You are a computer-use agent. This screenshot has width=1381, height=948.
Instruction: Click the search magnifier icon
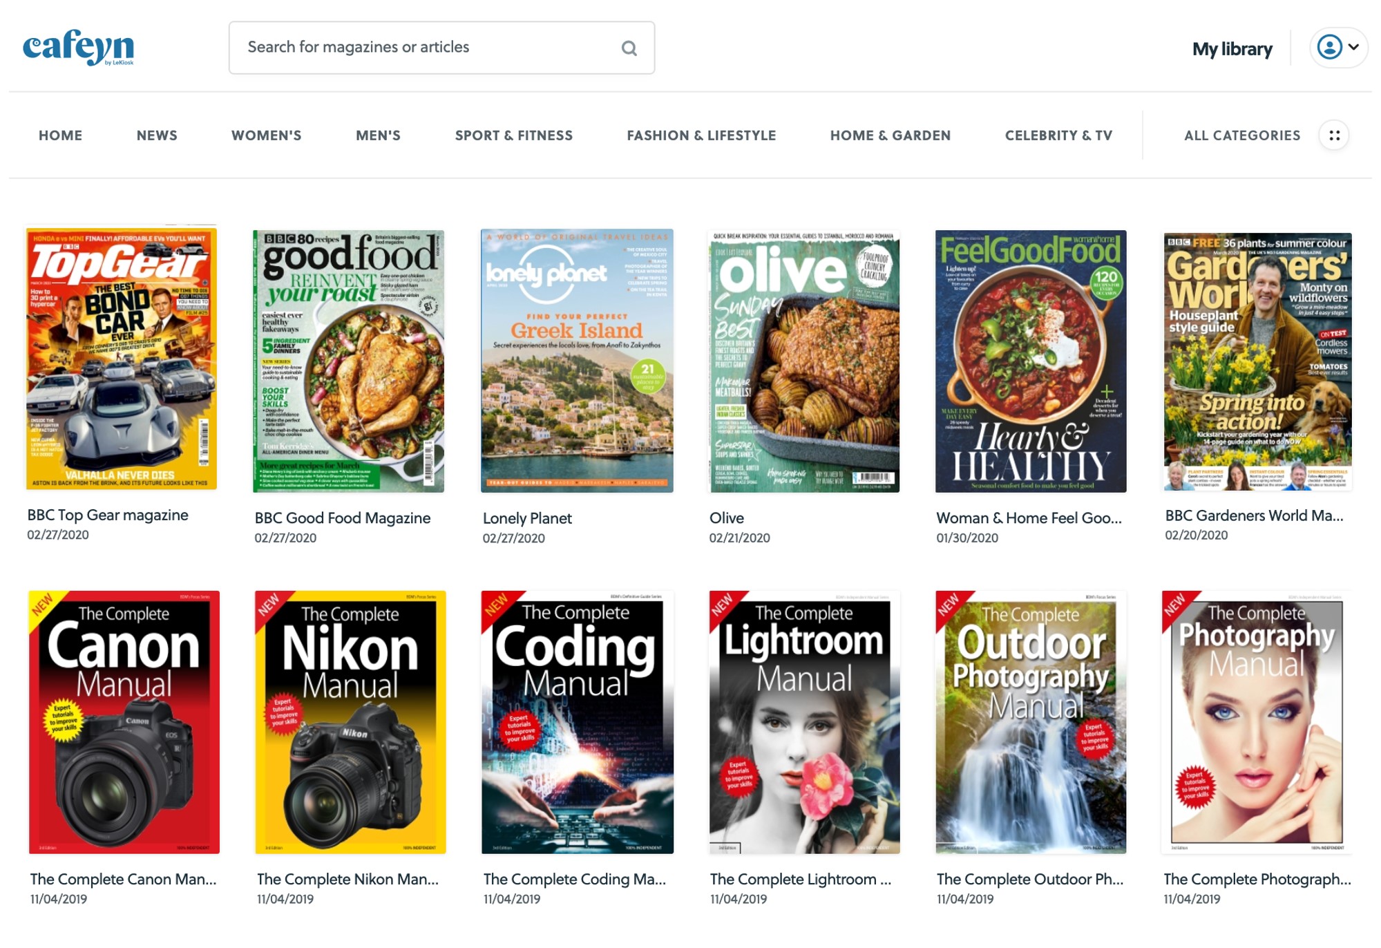[x=629, y=48]
